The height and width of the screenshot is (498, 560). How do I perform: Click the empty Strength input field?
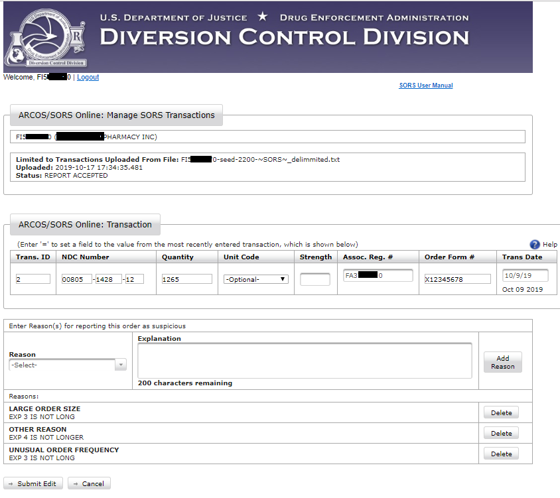click(315, 279)
